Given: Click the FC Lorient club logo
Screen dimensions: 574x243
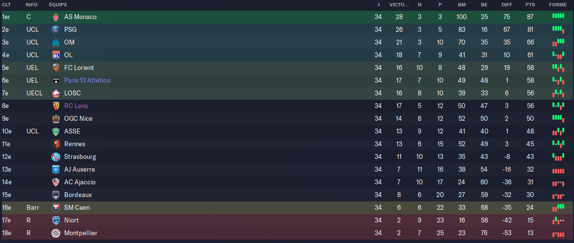Looking at the screenshot, I should tap(56, 67).
